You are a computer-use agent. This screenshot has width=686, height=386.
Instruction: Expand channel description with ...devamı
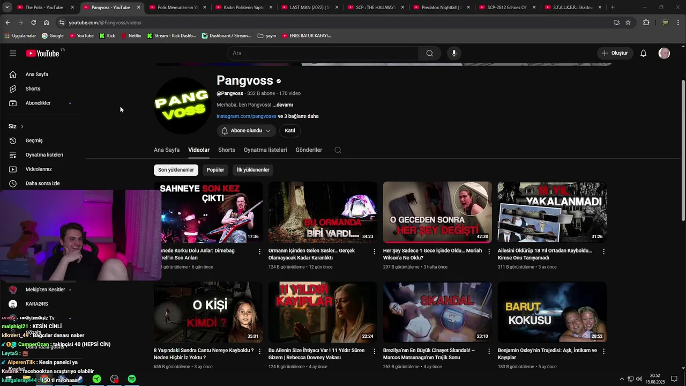[x=282, y=105]
